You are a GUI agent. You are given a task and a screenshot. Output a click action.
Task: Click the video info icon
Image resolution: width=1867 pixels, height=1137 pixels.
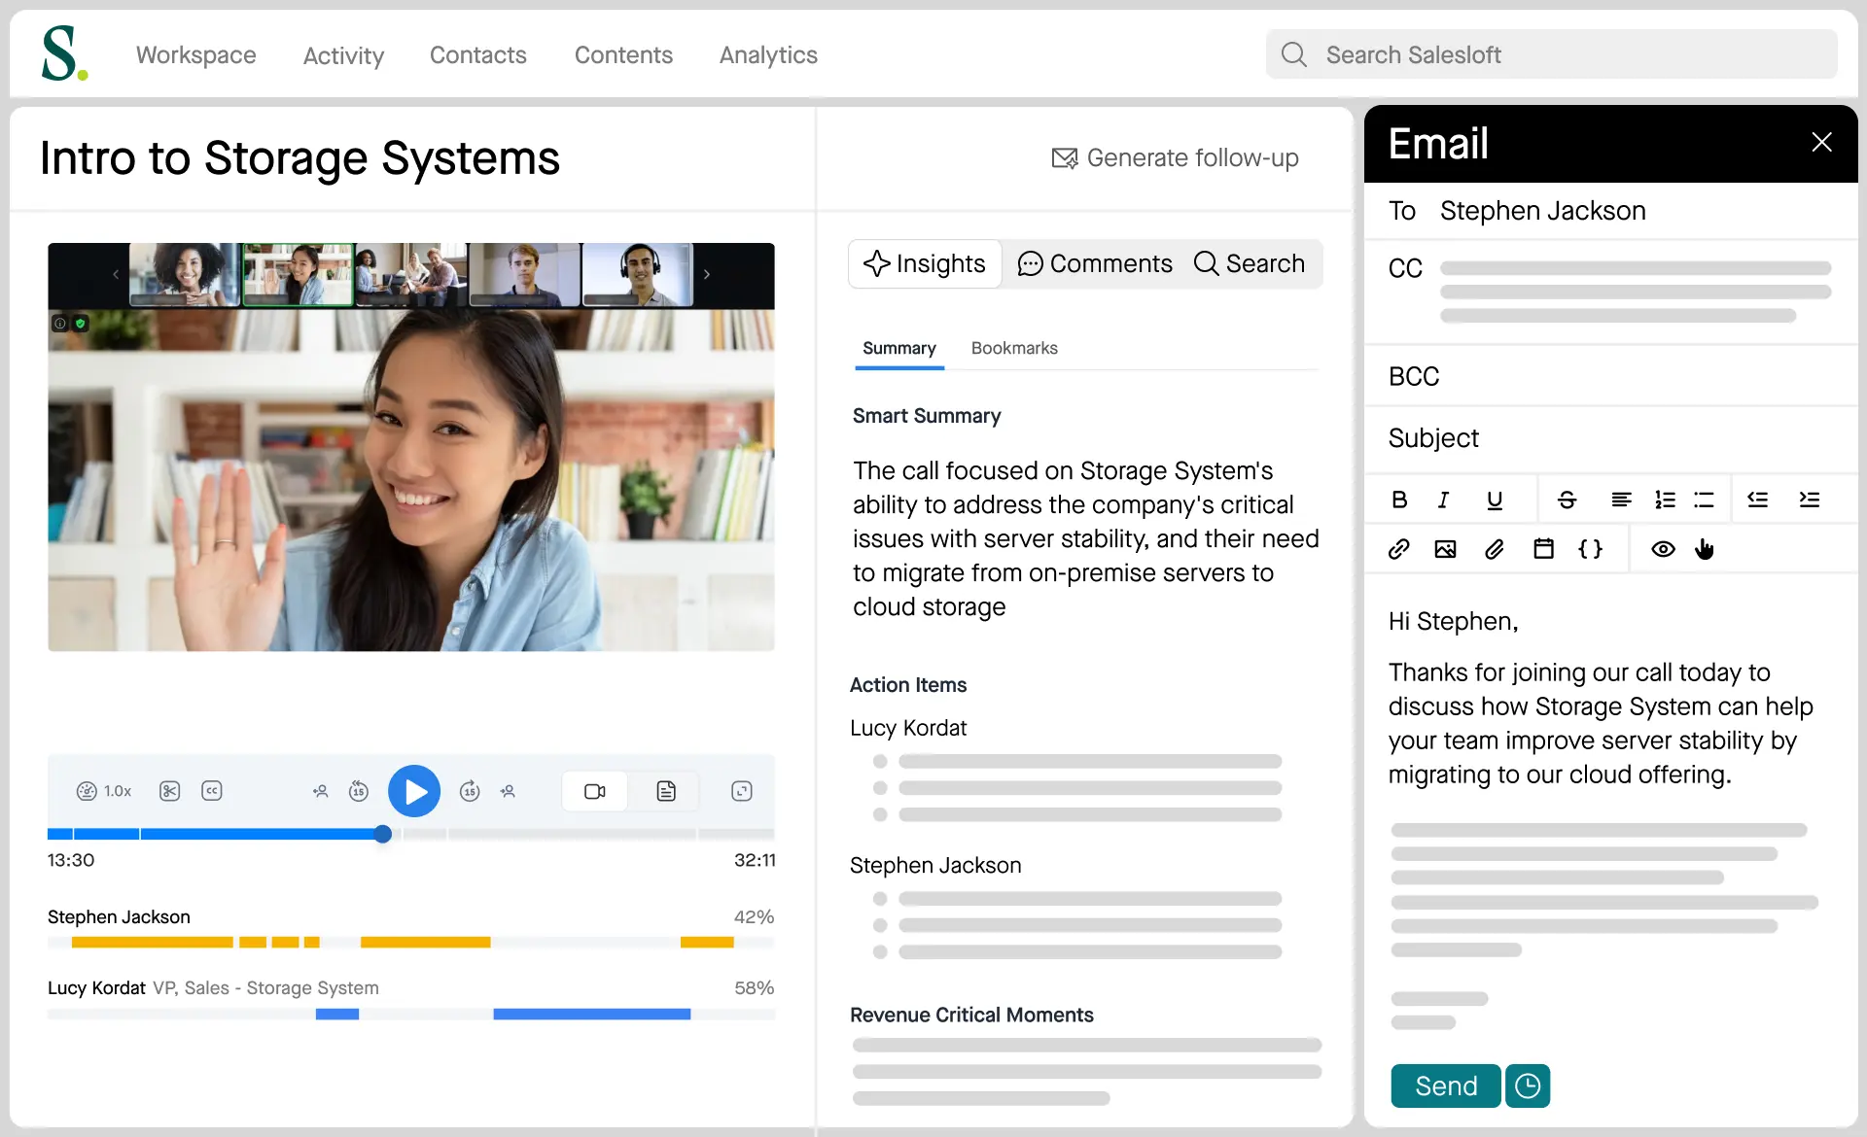click(60, 323)
